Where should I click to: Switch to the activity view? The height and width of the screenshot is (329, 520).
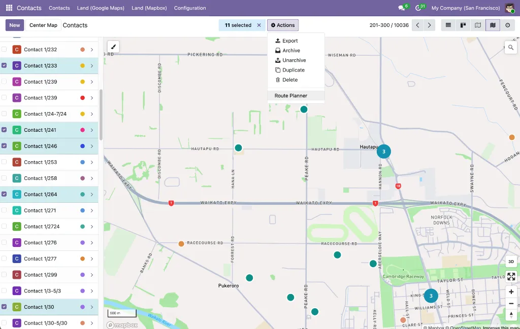pyautogui.click(x=508, y=25)
